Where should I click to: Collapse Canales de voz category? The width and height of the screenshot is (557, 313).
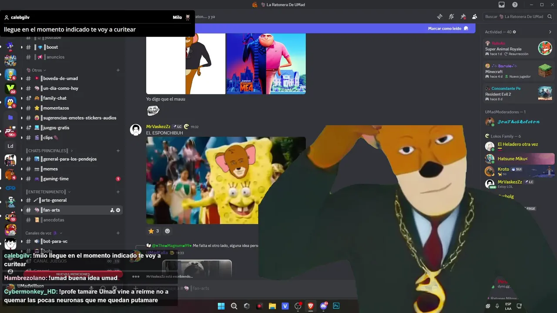(44, 233)
